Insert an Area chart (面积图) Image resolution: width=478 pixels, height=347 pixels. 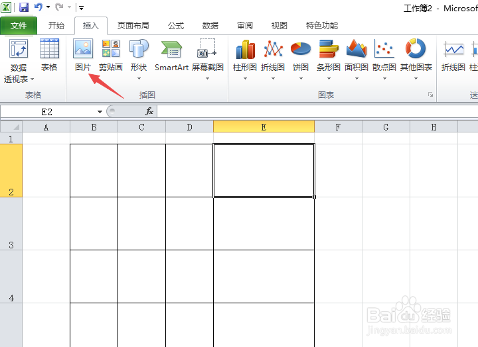click(357, 56)
